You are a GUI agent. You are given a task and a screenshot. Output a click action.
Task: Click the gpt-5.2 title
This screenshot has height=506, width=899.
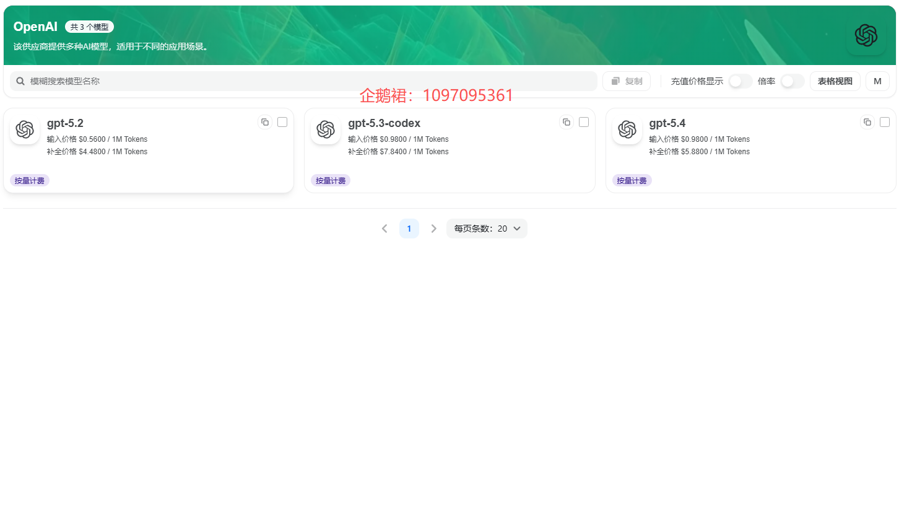(65, 123)
